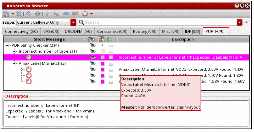Select the Misc (0/0) tab

[171, 31]
